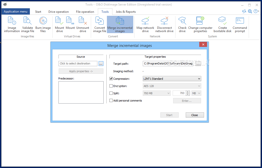Open the help question mark menu
Viewport: 262px width, 168px height.
pyautogui.click(x=256, y=11)
